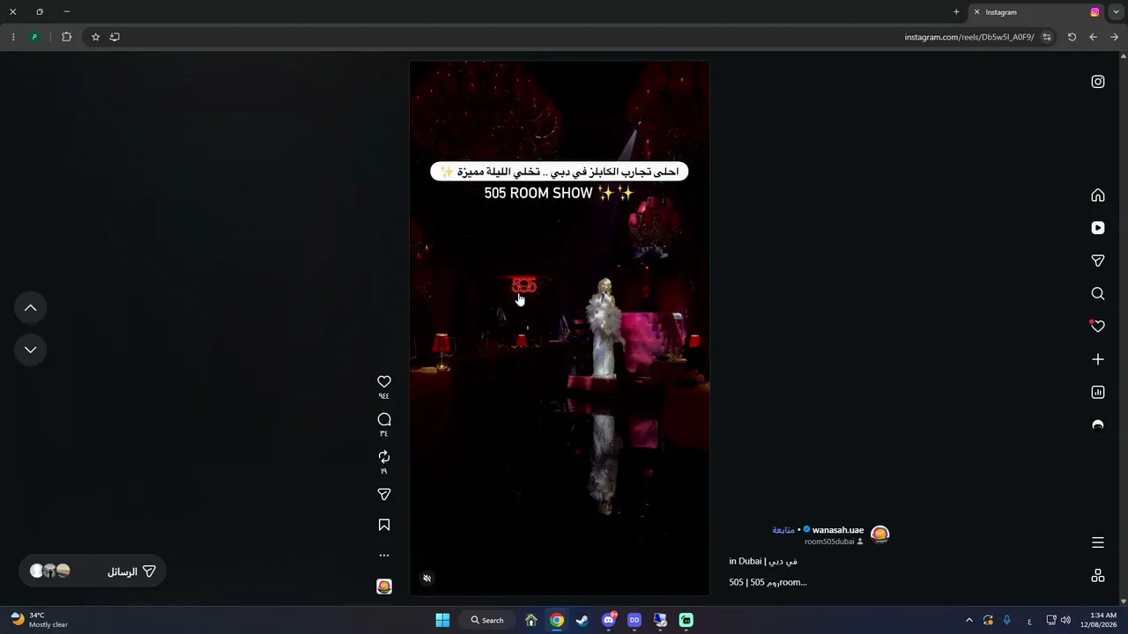Open taskbar Search box
The width and height of the screenshot is (1128, 634).
coord(487,620)
